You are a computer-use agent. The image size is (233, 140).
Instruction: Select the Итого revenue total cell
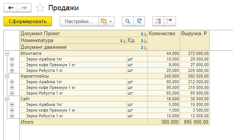point(195,122)
